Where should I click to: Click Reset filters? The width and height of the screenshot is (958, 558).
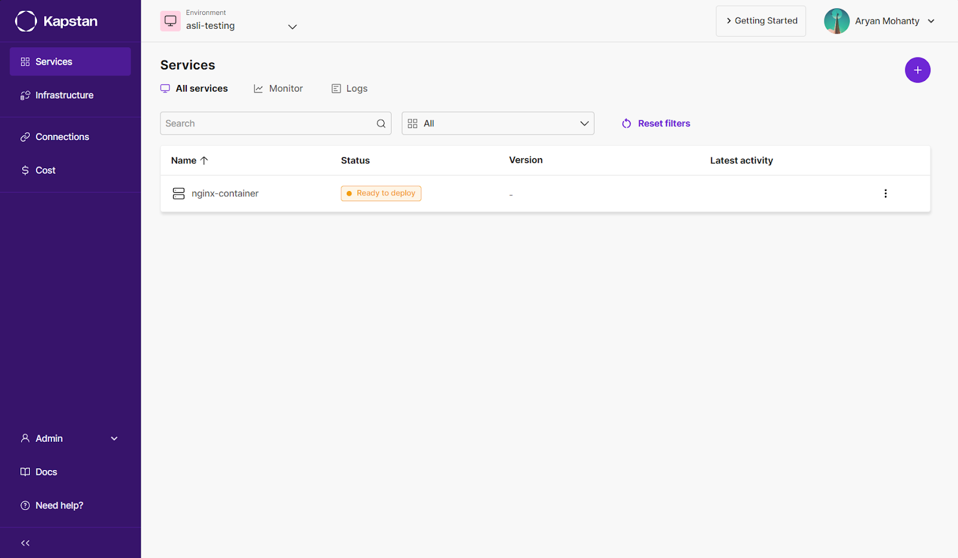tap(656, 123)
